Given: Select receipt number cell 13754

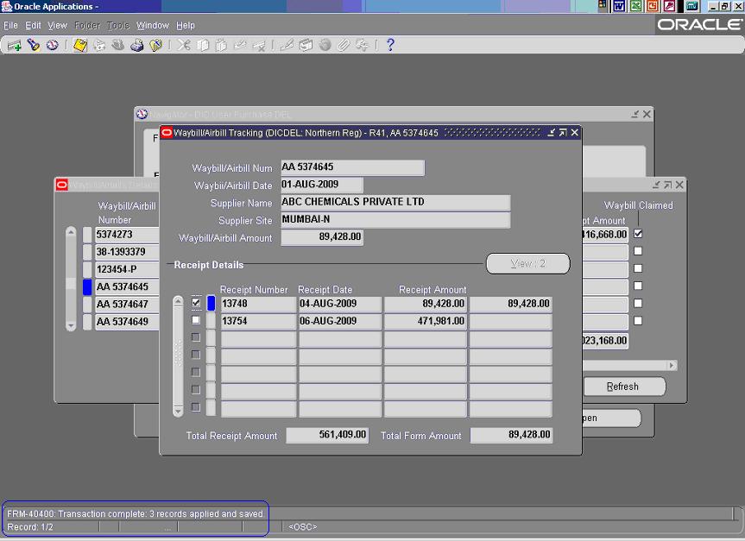Looking at the screenshot, I should pyautogui.click(x=258, y=322).
